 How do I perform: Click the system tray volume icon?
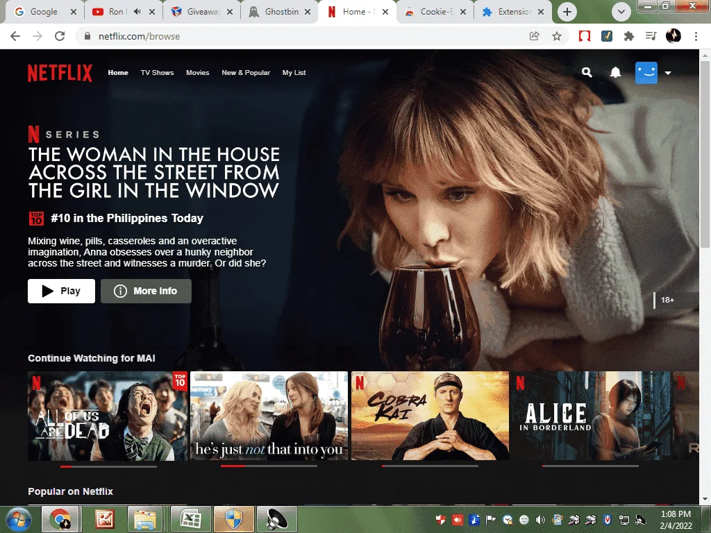(x=540, y=520)
